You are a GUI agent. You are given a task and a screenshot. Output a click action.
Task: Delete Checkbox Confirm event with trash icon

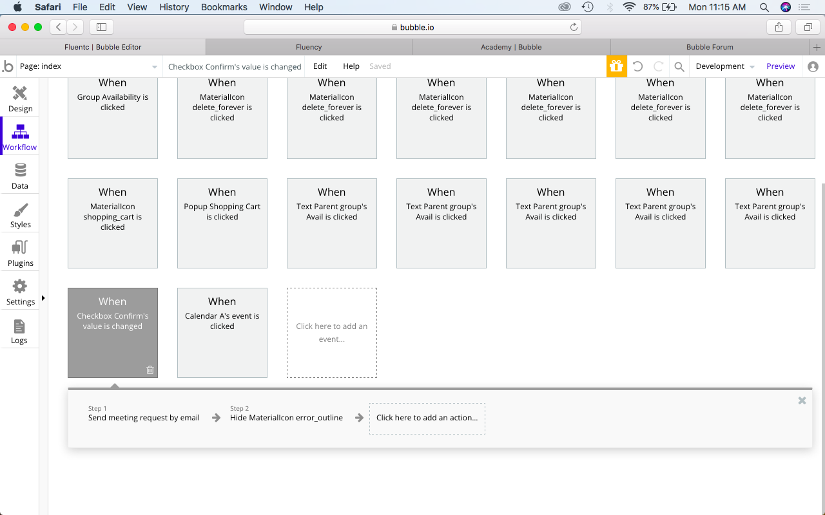click(x=150, y=370)
